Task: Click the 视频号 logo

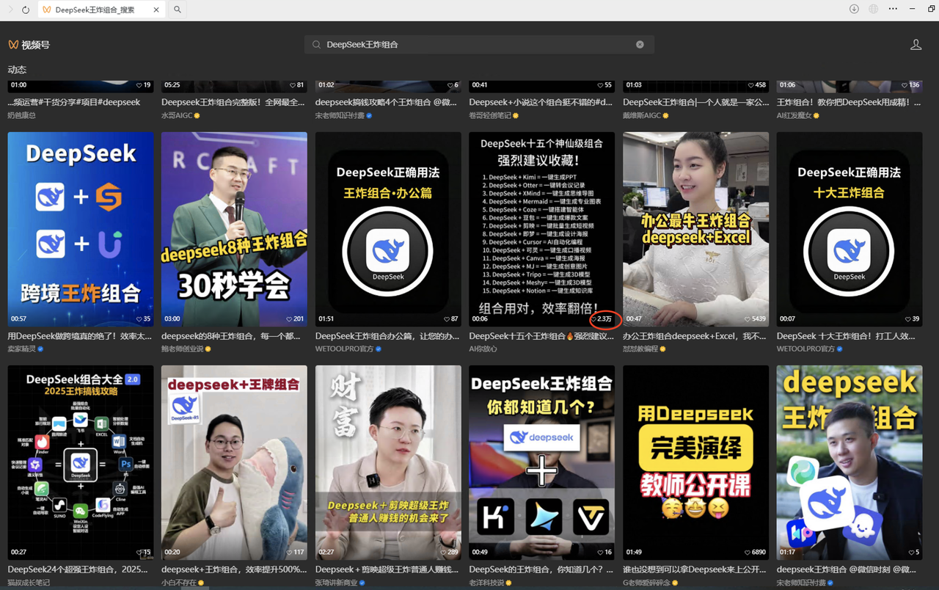Action: pos(29,45)
